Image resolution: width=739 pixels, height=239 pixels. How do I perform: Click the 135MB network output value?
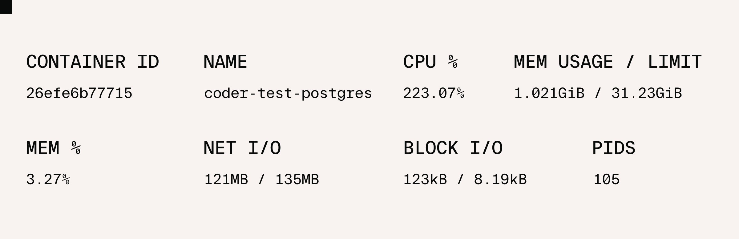pos(297,179)
